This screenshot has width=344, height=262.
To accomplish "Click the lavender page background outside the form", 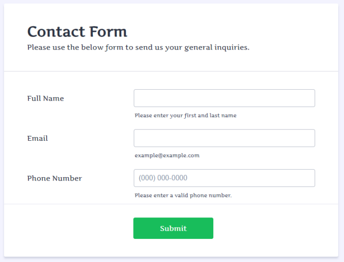I will pos(341,147).
